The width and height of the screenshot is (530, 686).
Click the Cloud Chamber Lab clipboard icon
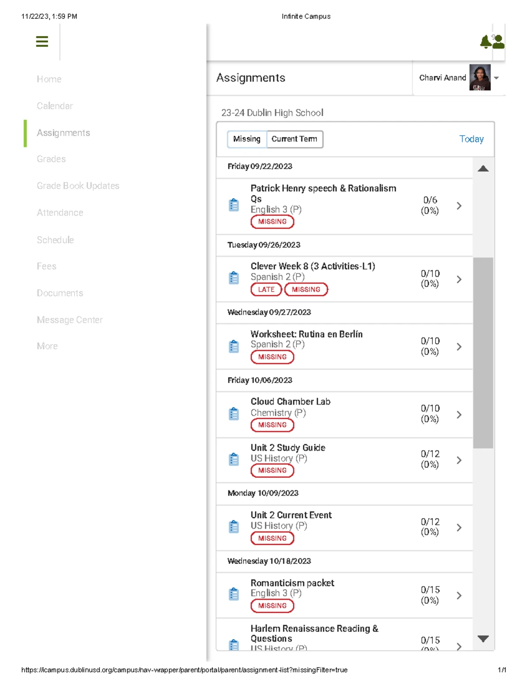(x=234, y=414)
